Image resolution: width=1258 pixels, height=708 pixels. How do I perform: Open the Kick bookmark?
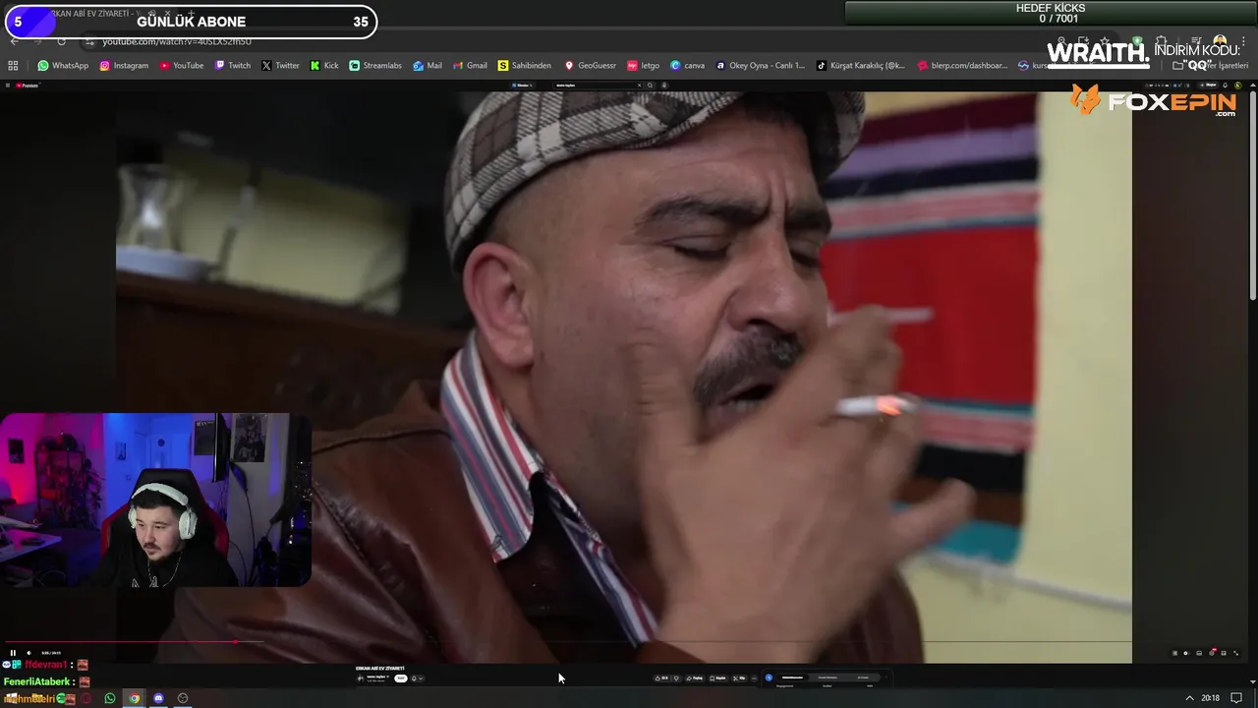click(x=324, y=65)
